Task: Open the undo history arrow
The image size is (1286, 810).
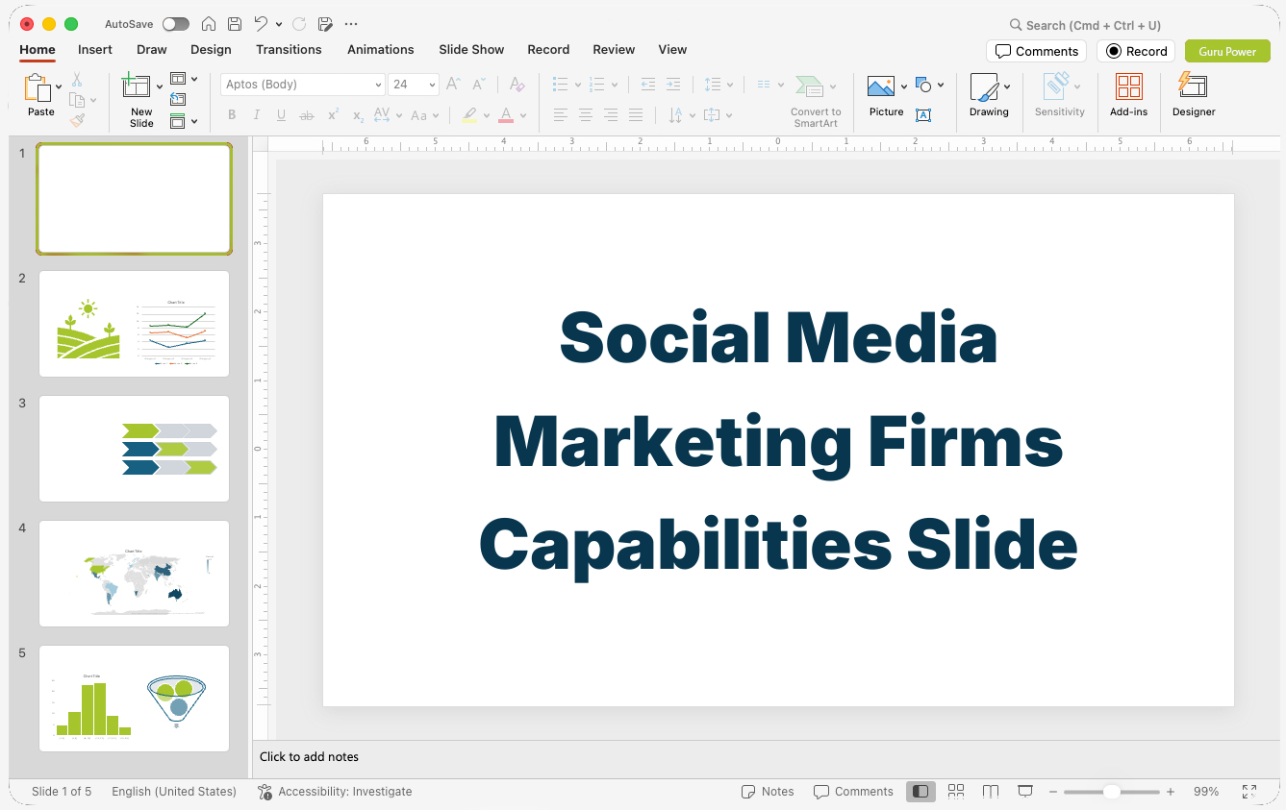Action: click(x=279, y=24)
